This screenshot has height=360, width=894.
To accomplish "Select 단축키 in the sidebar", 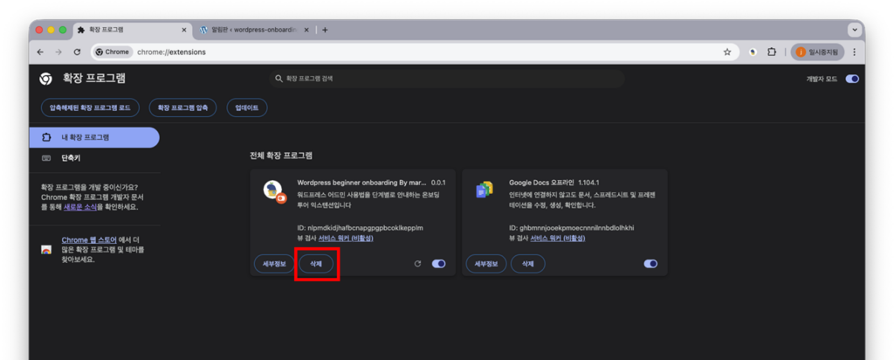I will point(72,158).
